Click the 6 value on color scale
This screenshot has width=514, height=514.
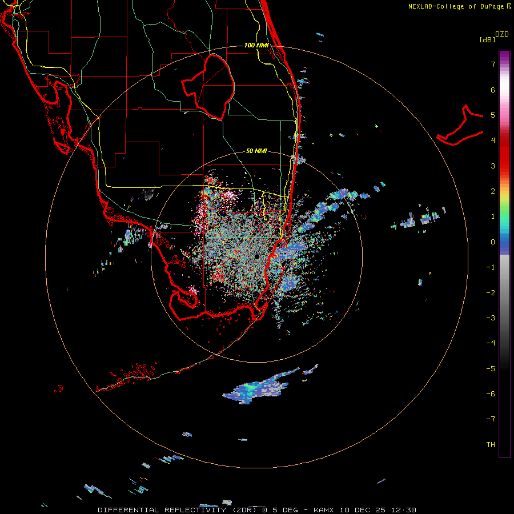point(493,90)
